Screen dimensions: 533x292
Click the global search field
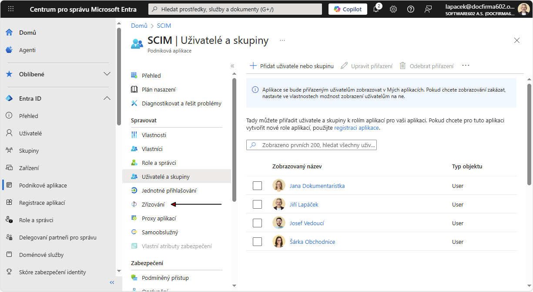click(x=235, y=9)
